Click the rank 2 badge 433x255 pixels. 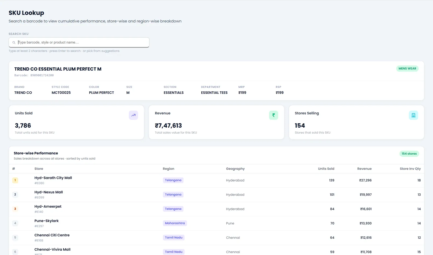point(15,194)
